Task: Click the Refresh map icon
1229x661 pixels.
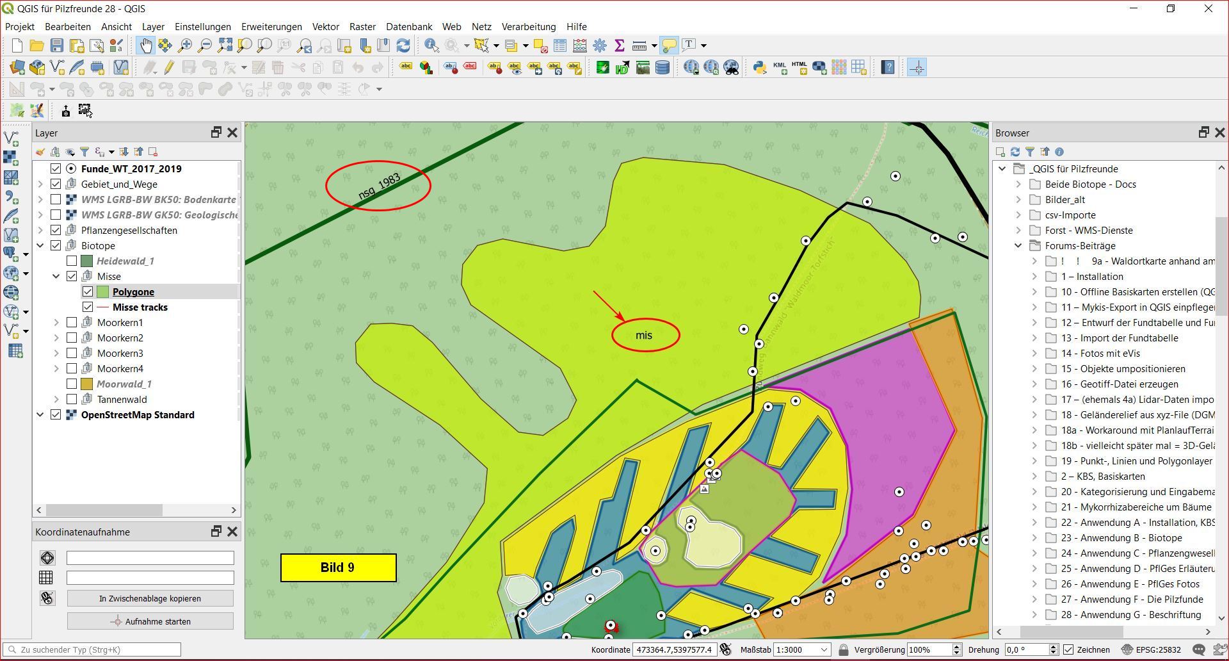Action: click(x=403, y=45)
